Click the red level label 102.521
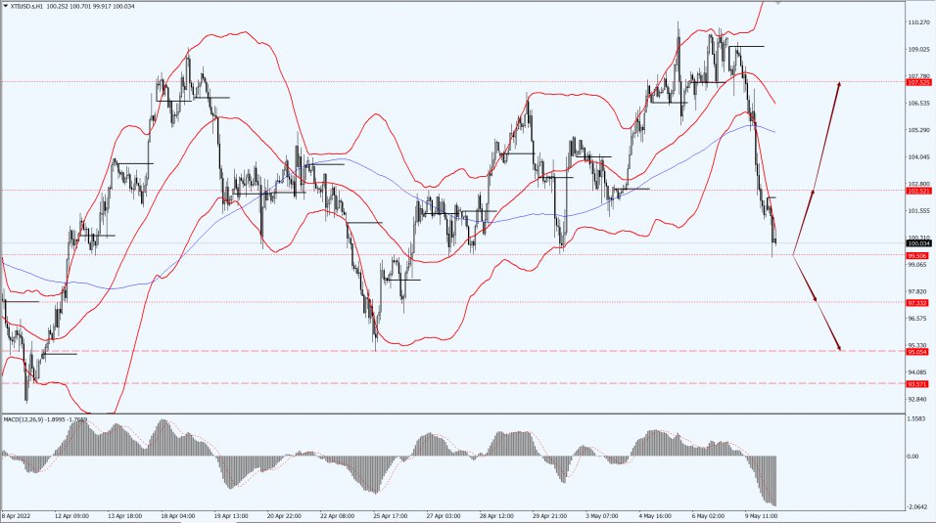 (x=918, y=191)
